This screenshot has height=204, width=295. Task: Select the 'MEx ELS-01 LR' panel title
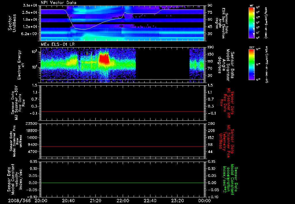58,45
